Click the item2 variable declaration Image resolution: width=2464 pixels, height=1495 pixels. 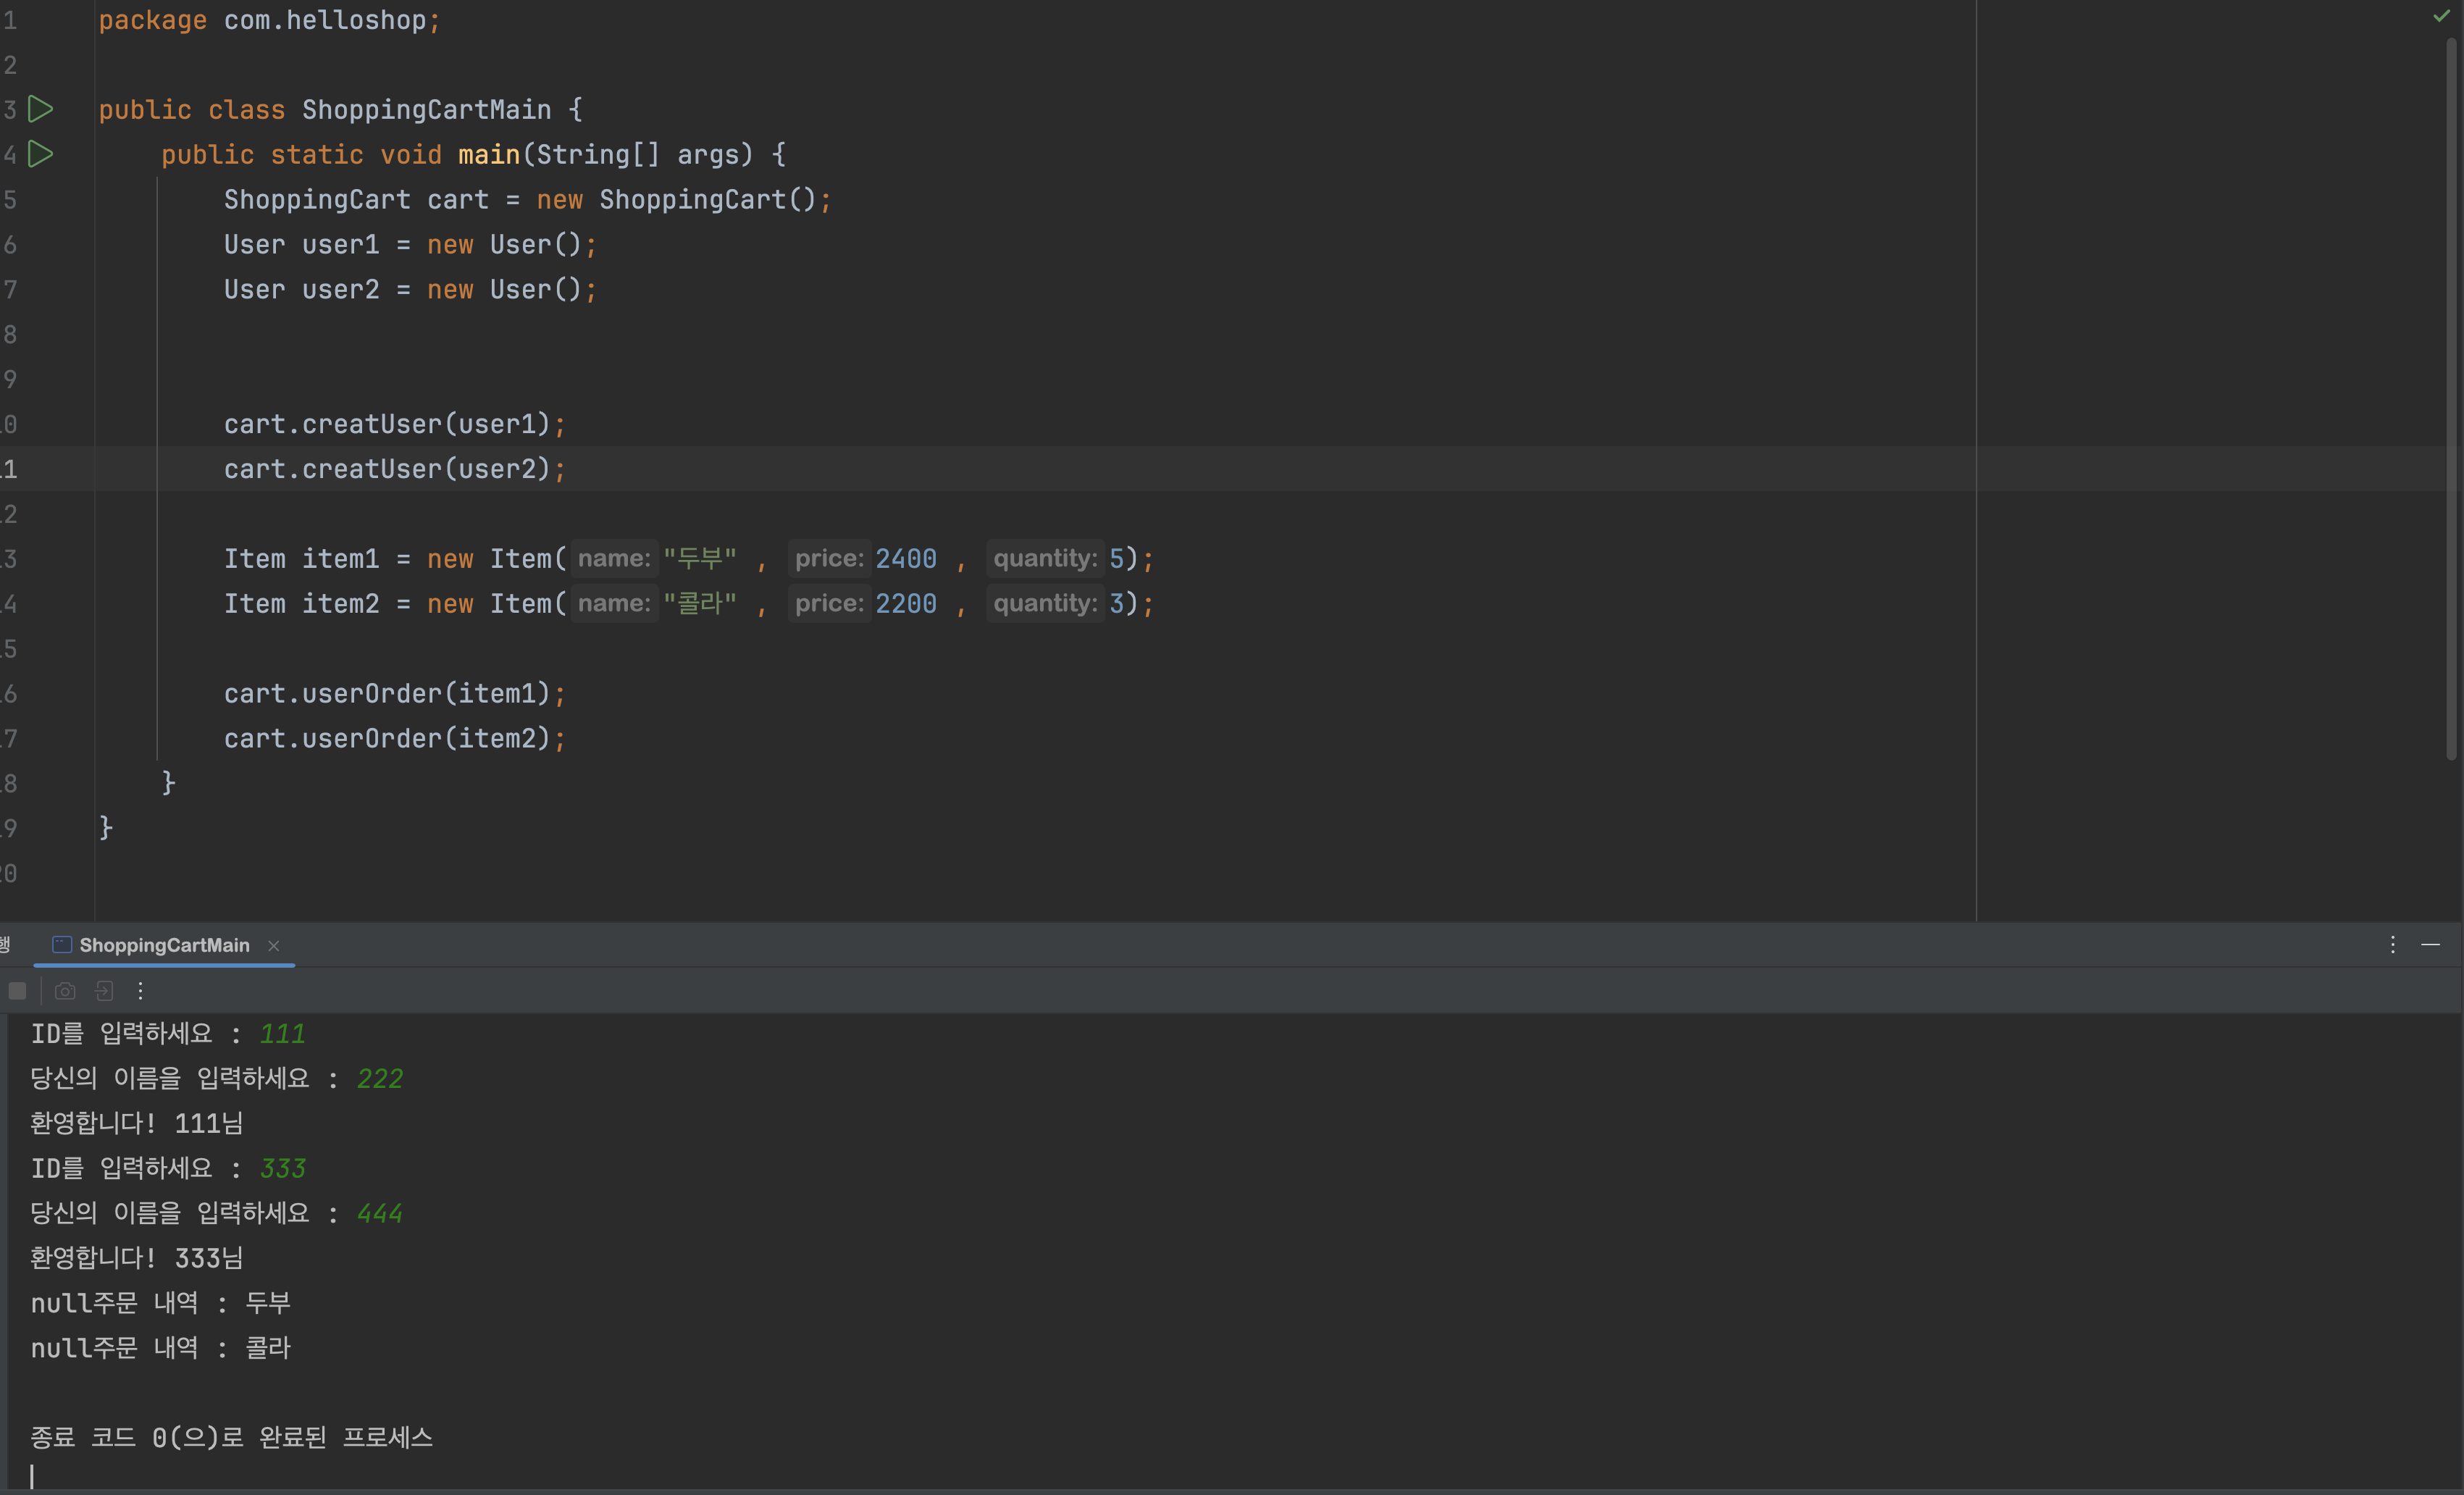point(340,604)
